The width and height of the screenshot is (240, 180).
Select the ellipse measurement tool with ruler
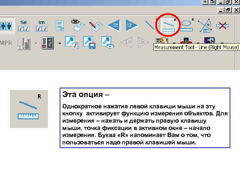pos(186,25)
